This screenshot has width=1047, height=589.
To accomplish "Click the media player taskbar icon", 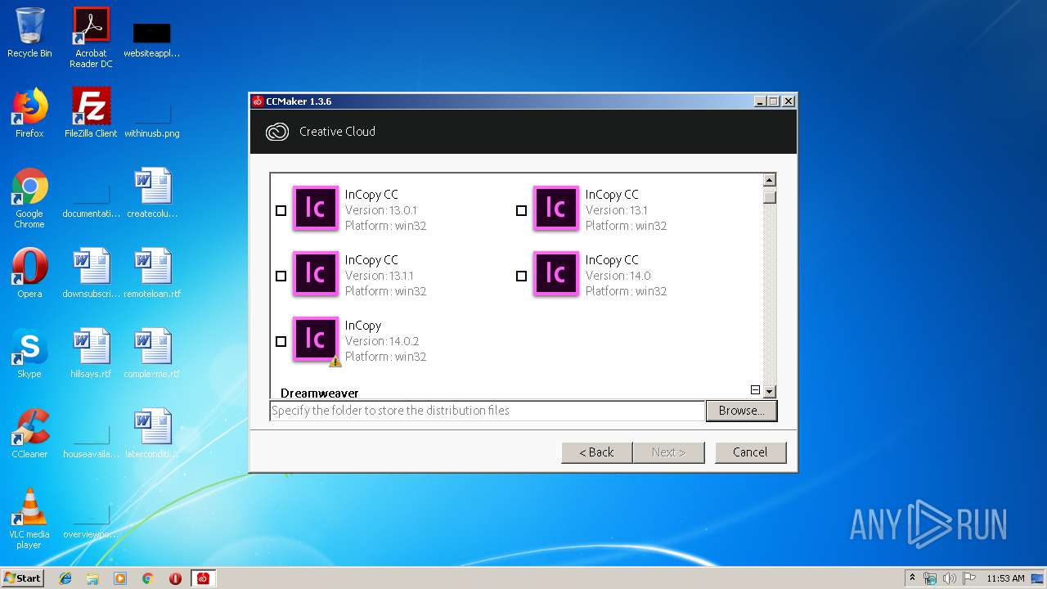I will 119,578.
